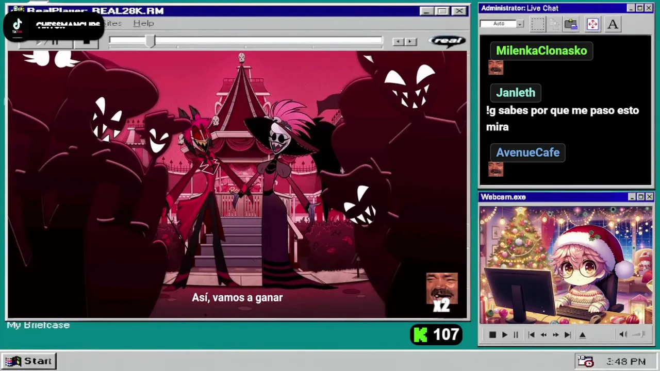Click the x2 emote overlay on the video
This screenshot has height=371, width=660.
[x=442, y=293]
